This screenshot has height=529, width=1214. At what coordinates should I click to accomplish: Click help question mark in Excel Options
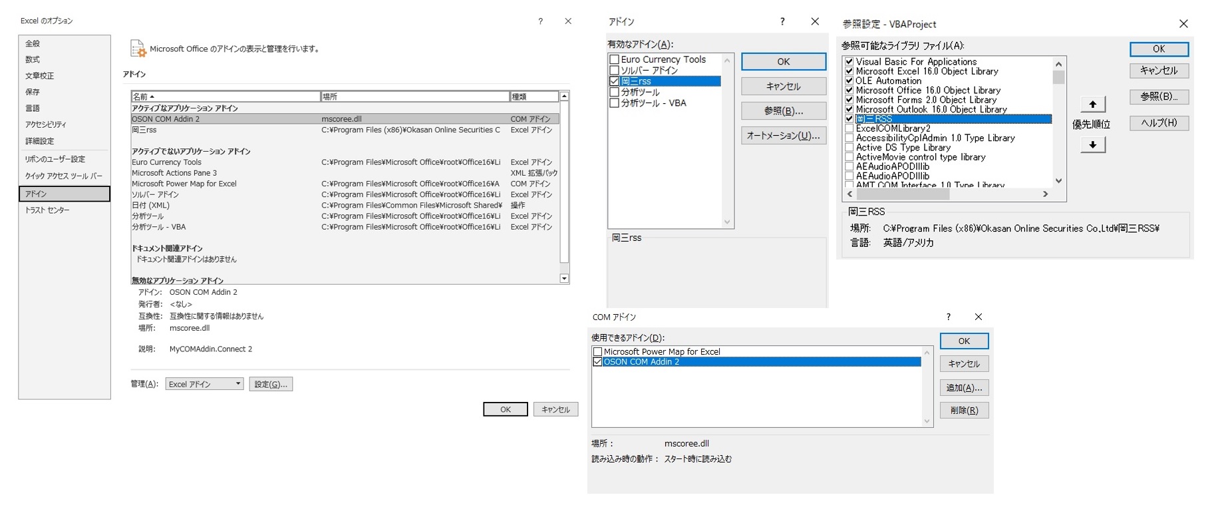pyautogui.click(x=540, y=21)
